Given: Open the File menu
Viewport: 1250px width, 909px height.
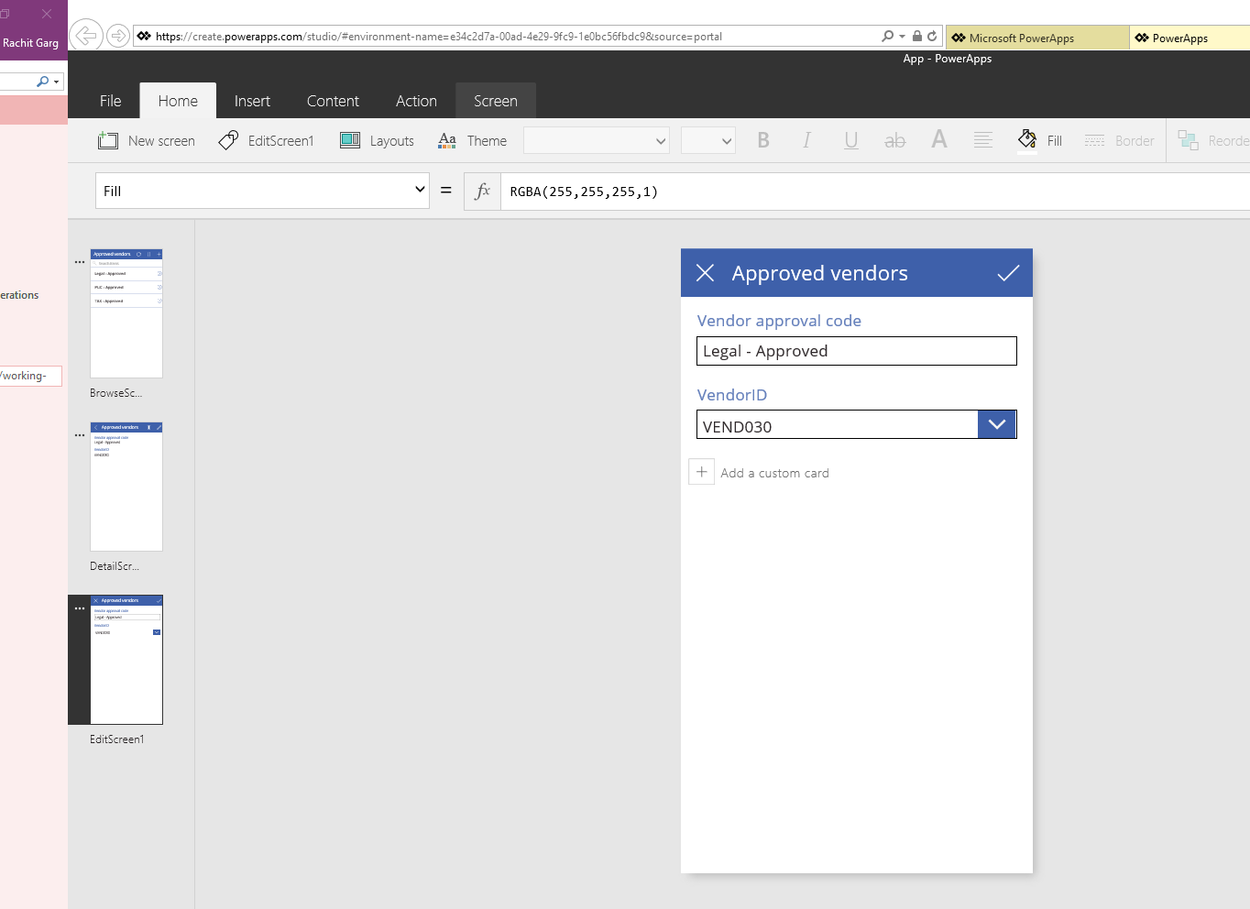Looking at the screenshot, I should coord(110,101).
